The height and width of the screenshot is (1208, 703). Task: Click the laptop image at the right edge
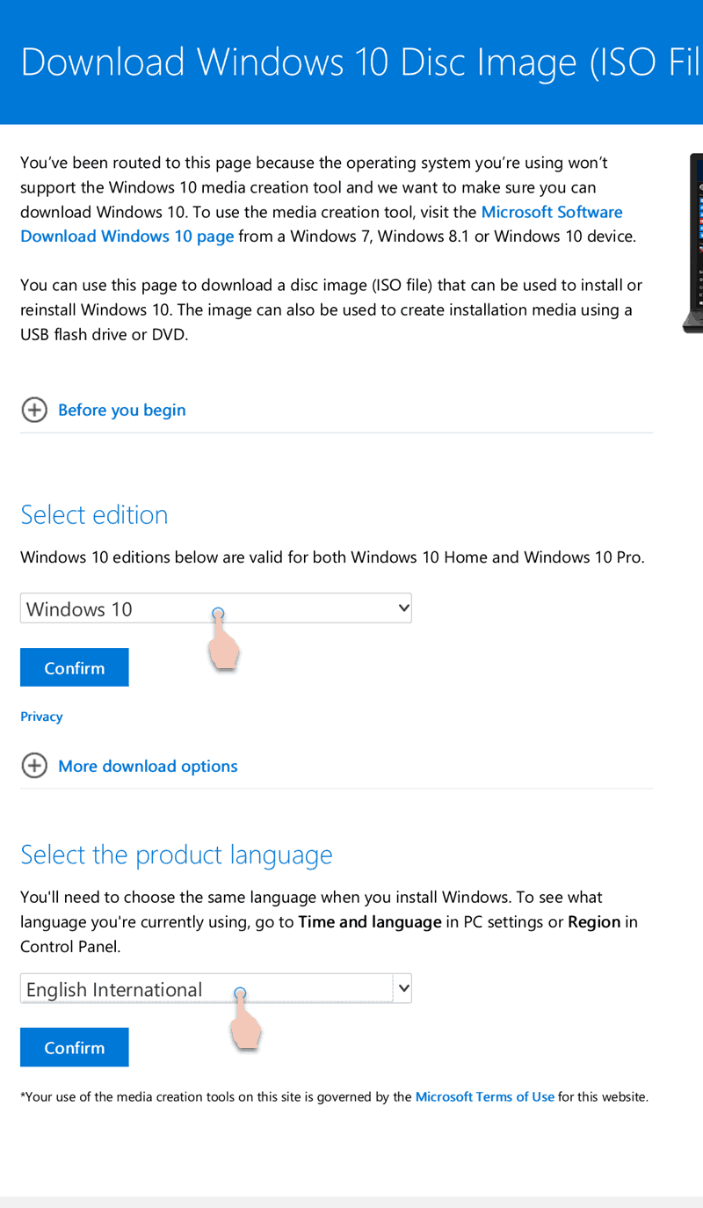[x=693, y=244]
